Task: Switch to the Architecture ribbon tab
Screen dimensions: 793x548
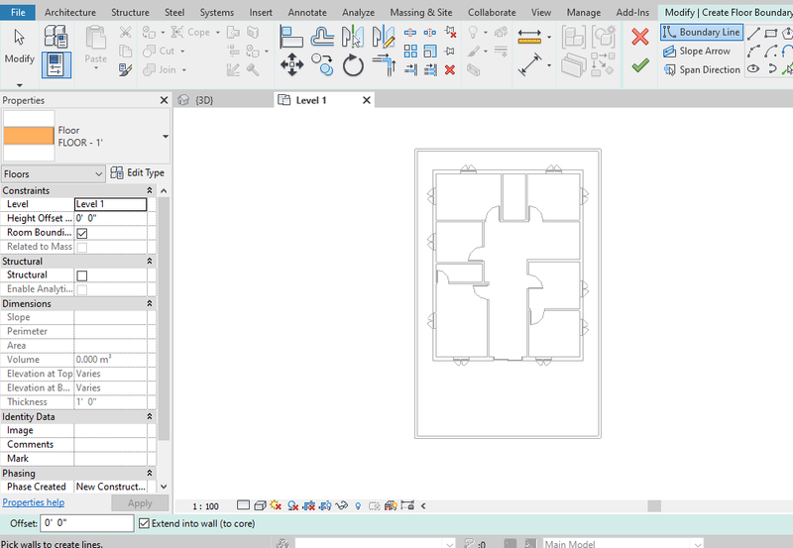Action: pos(69,12)
